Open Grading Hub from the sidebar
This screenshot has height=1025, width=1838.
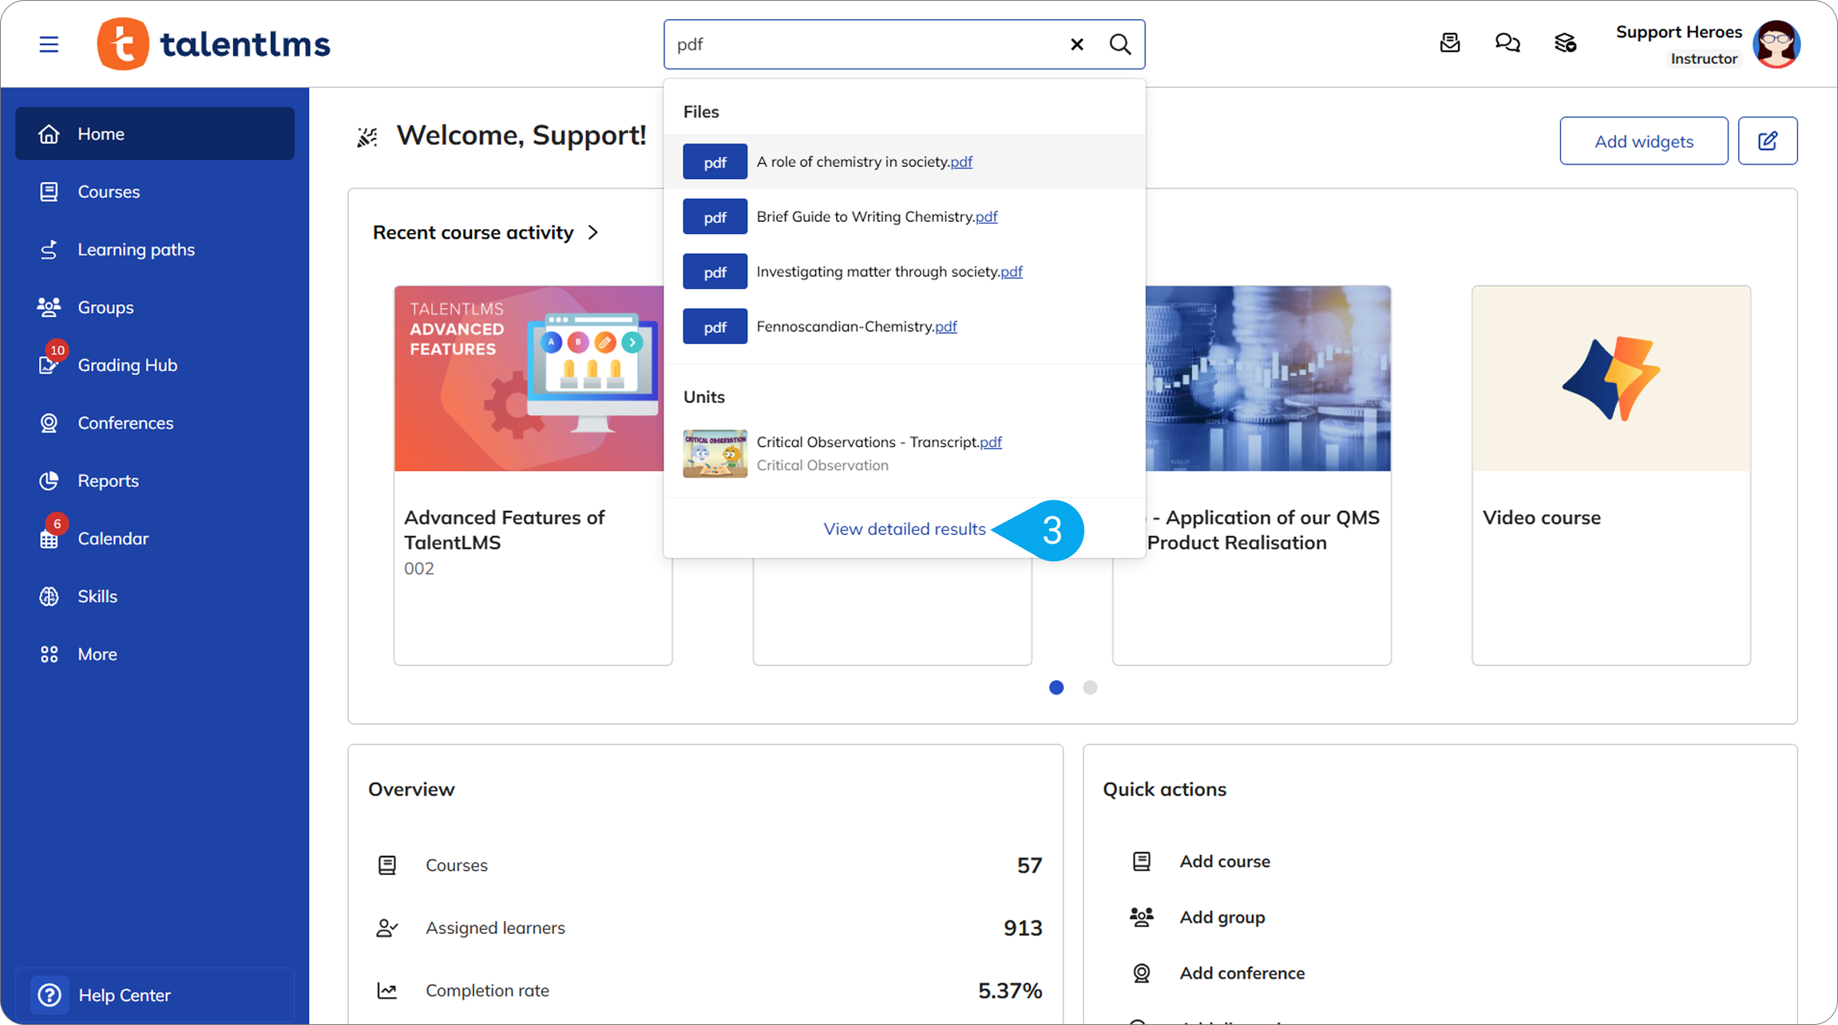[x=155, y=365]
